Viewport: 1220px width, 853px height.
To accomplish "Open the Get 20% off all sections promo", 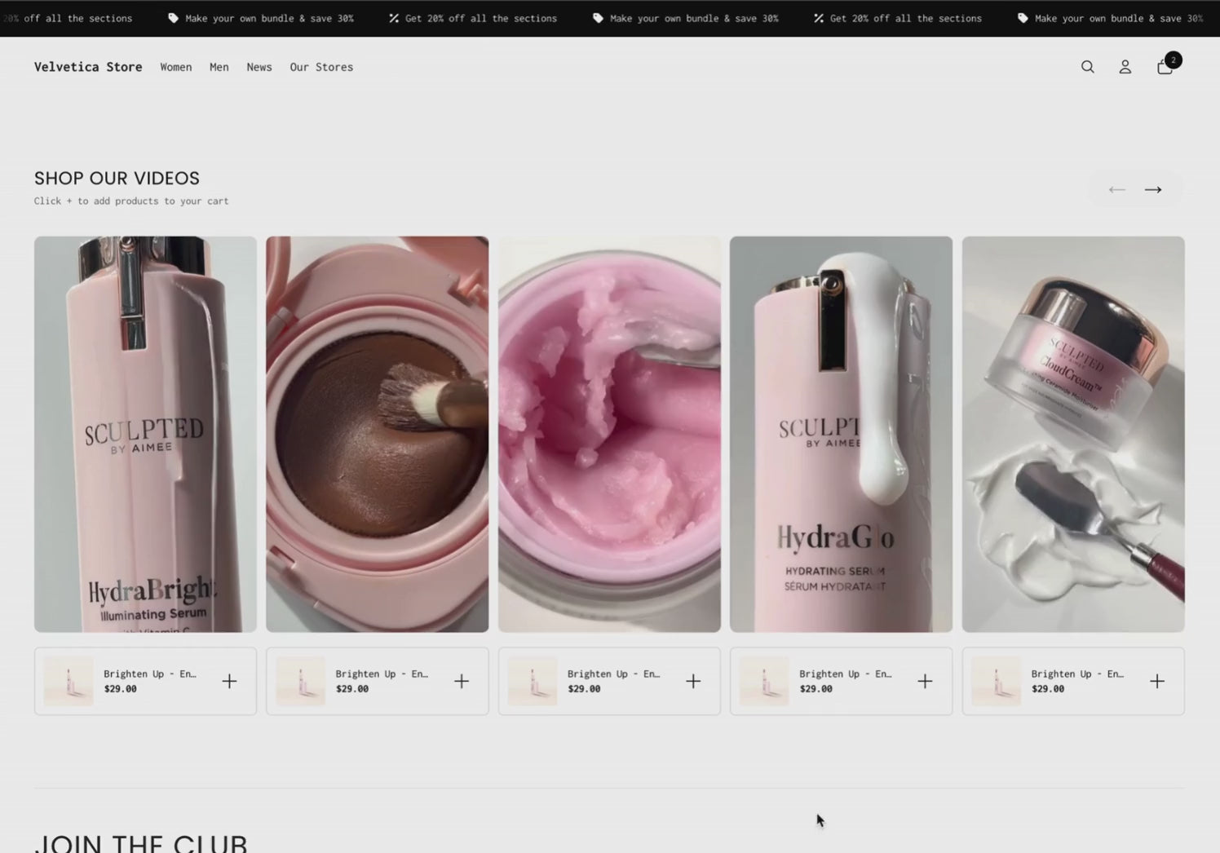I will [x=481, y=18].
